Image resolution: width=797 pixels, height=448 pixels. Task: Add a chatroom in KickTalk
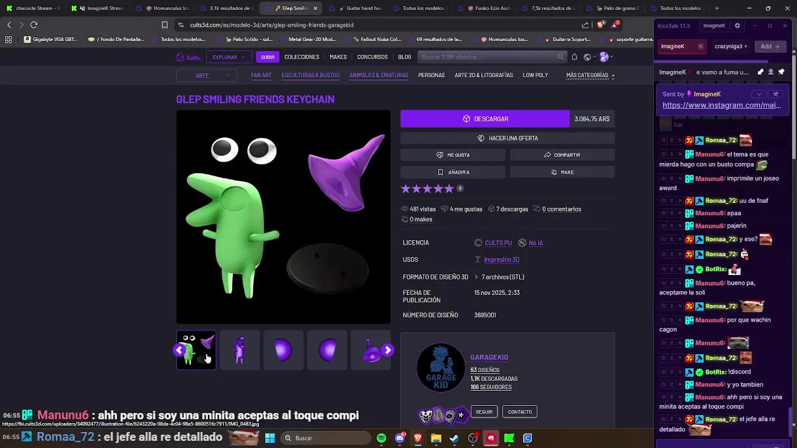click(770, 47)
